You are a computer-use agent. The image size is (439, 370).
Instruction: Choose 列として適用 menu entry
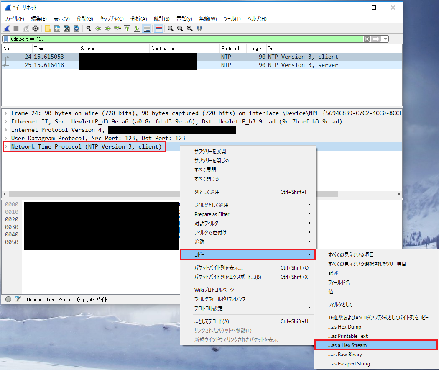tap(248, 192)
